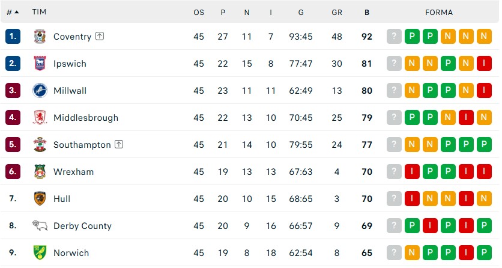This screenshot has width=502, height=268.
Task: Click the Coventry club crest icon
Action: click(40, 37)
